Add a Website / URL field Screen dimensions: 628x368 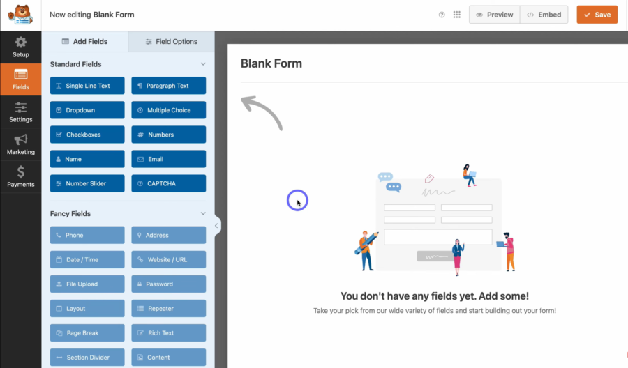(x=169, y=259)
